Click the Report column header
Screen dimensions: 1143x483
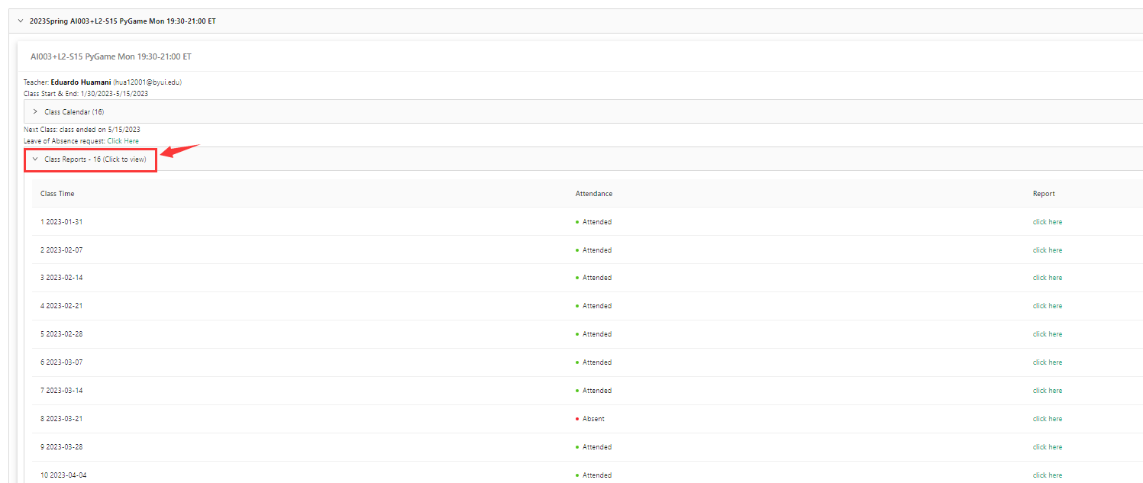1044,194
